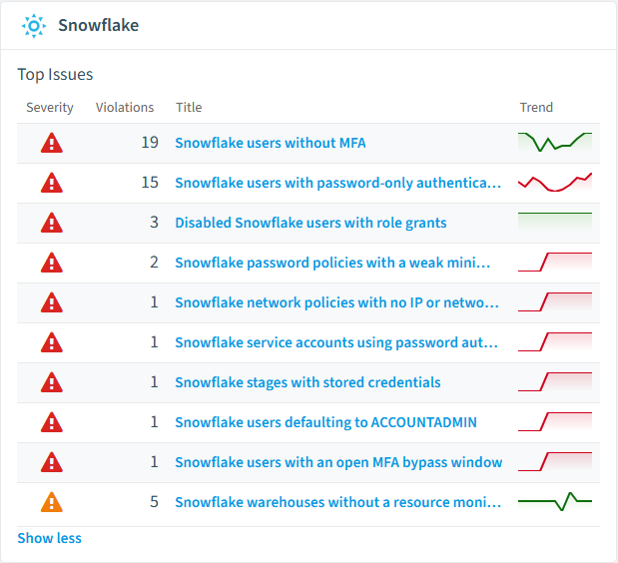Click the Title column header
This screenshot has height=563, width=618.
pyautogui.click(x=189, y=107)
